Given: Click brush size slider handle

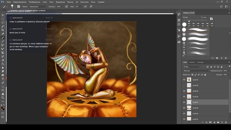Looking at the screenshot, I should coord(189,21).
